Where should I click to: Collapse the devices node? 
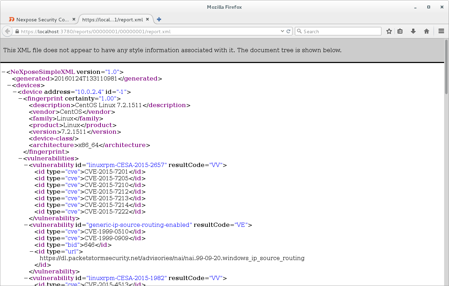coord(9,85)
